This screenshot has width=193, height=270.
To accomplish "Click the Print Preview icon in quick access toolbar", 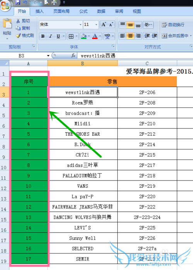I will click(x=47, y=2).
